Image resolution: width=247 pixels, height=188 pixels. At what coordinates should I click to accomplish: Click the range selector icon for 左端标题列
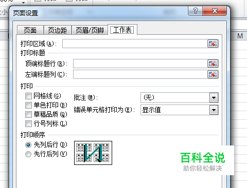[x=213, y=74]
